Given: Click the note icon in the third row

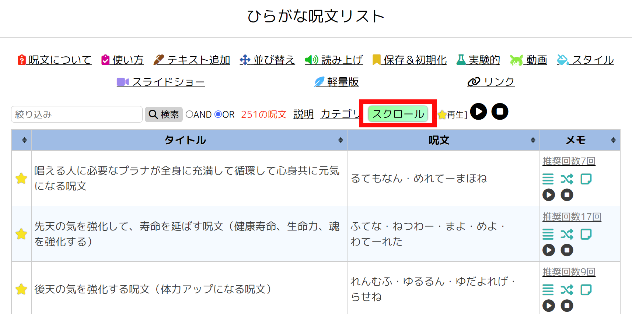Looking at the screenshot, I should 586,290.
